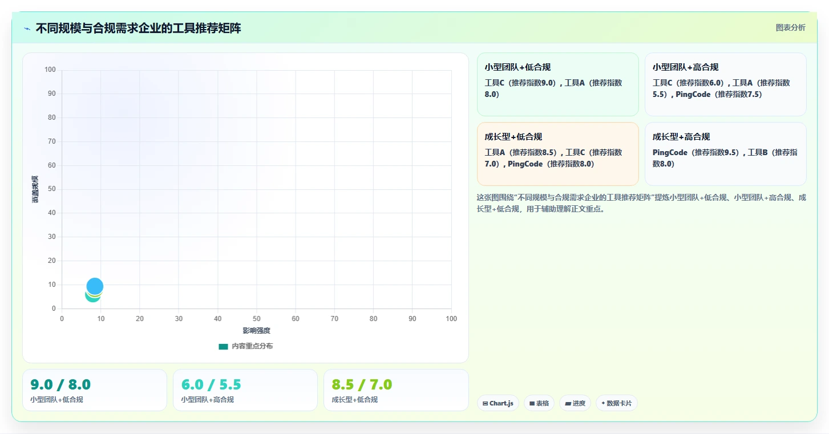
Task: Click x-axis tick label 50
Action: point(257,319)
